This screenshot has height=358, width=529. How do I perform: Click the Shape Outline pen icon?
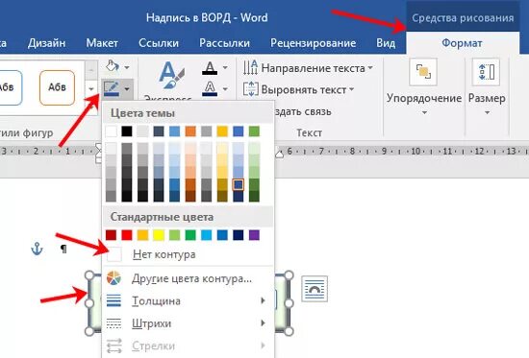coord(112,89)
